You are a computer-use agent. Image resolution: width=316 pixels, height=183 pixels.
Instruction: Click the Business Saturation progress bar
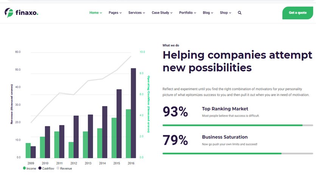coord(238,154)
